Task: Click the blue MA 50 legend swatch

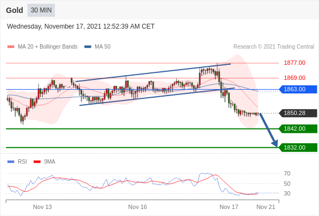Action: coord(88,47)
